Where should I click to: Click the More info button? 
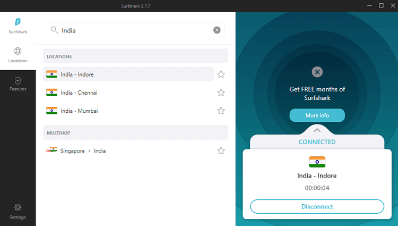coord(317,115)
